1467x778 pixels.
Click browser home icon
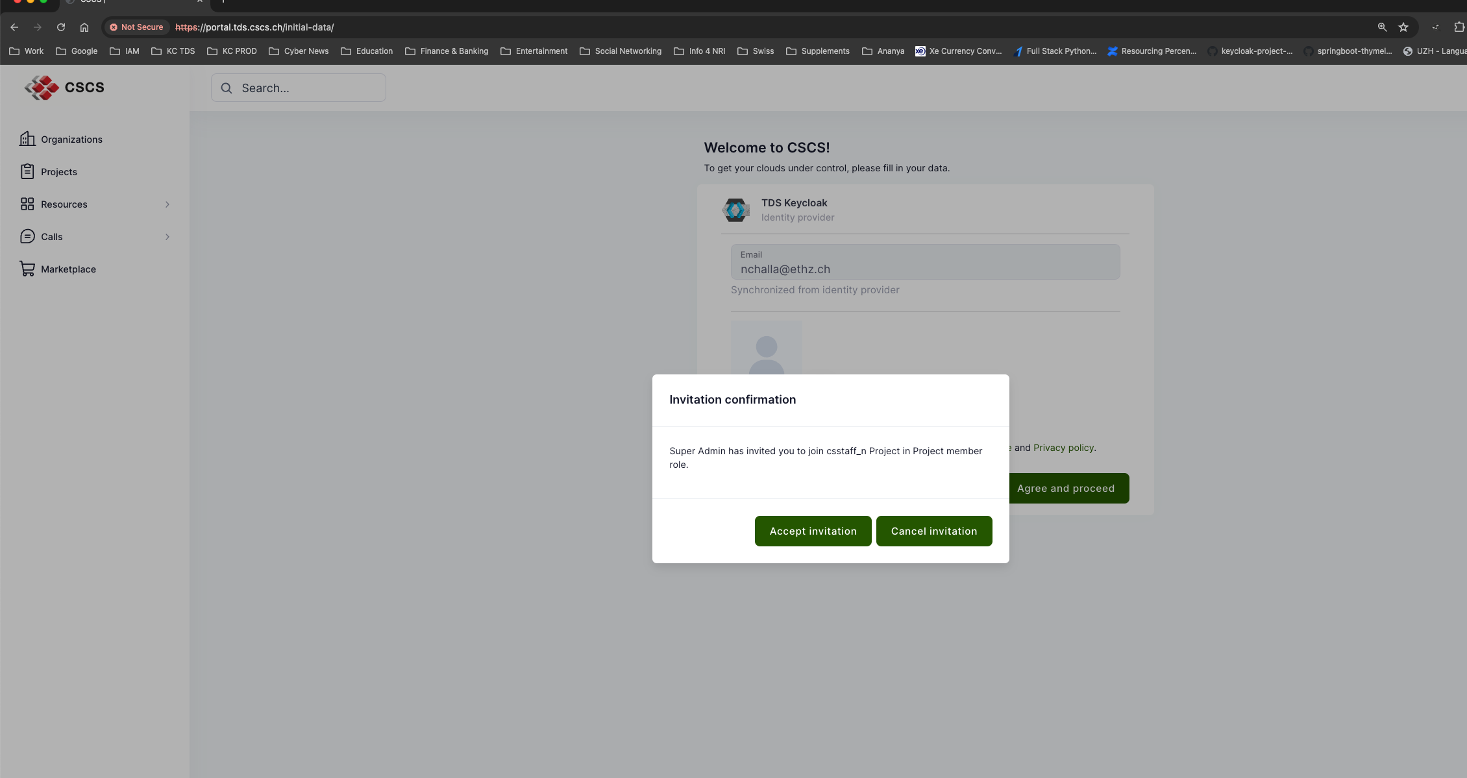click(x=84, y=27)
